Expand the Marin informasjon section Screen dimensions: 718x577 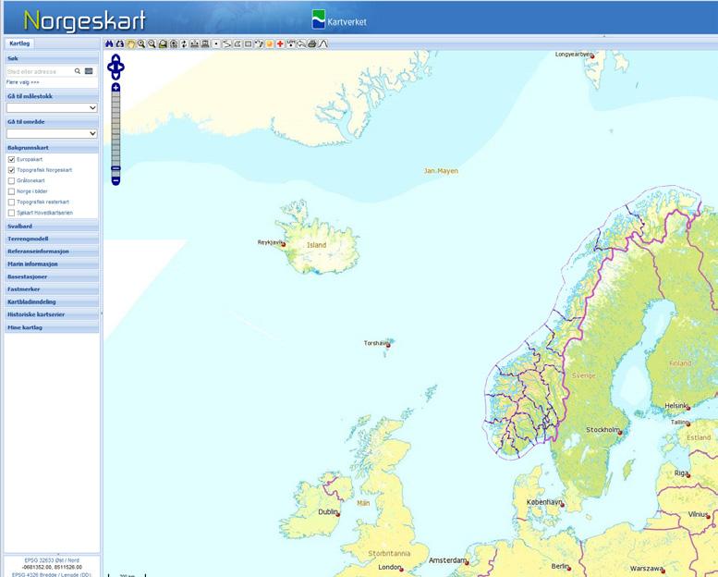[52, 264]
